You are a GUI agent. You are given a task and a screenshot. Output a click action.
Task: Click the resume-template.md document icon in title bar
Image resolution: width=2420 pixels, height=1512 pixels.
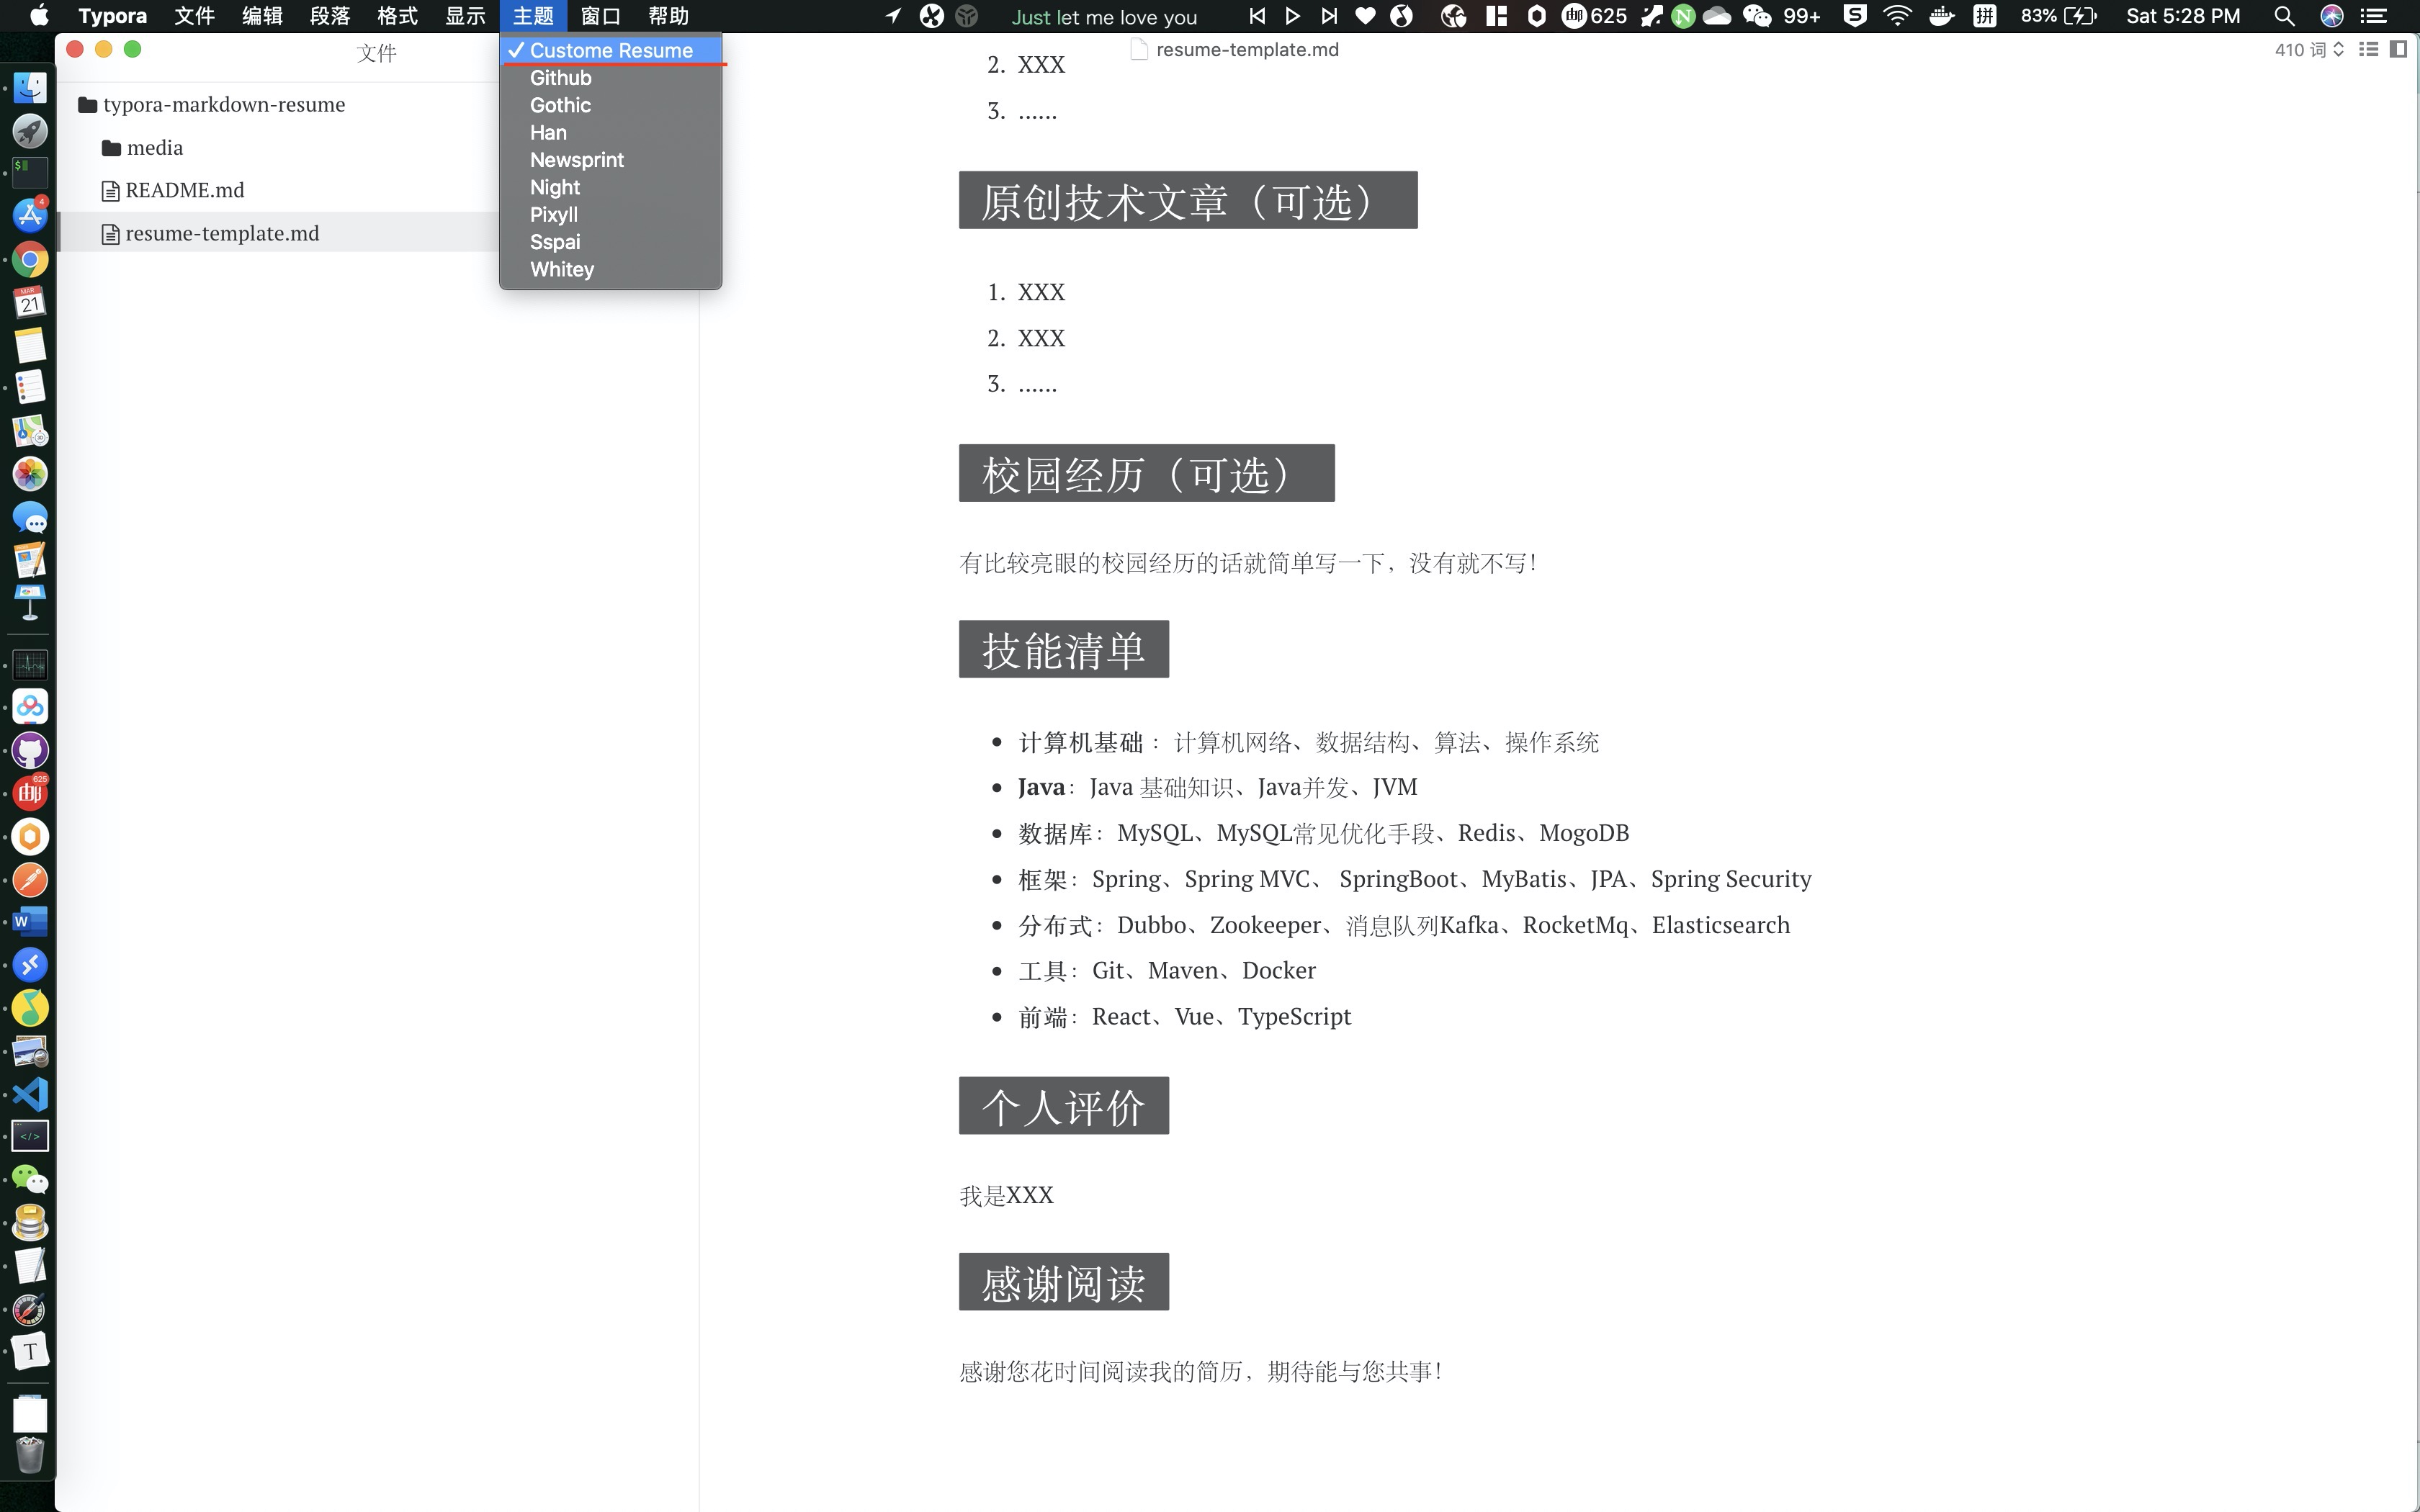pyautogui.click(x=1138, y=50)
